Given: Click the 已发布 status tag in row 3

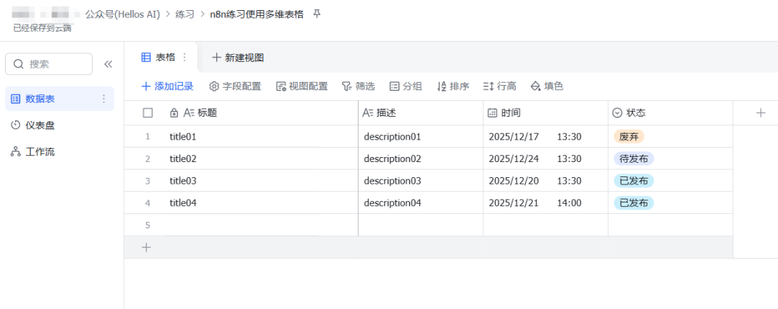Looking at the screenshot, I should tap(634, 181).
